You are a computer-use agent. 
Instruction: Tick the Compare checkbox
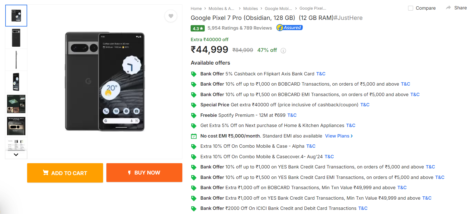pyautogui.click(x=411, y=8)
